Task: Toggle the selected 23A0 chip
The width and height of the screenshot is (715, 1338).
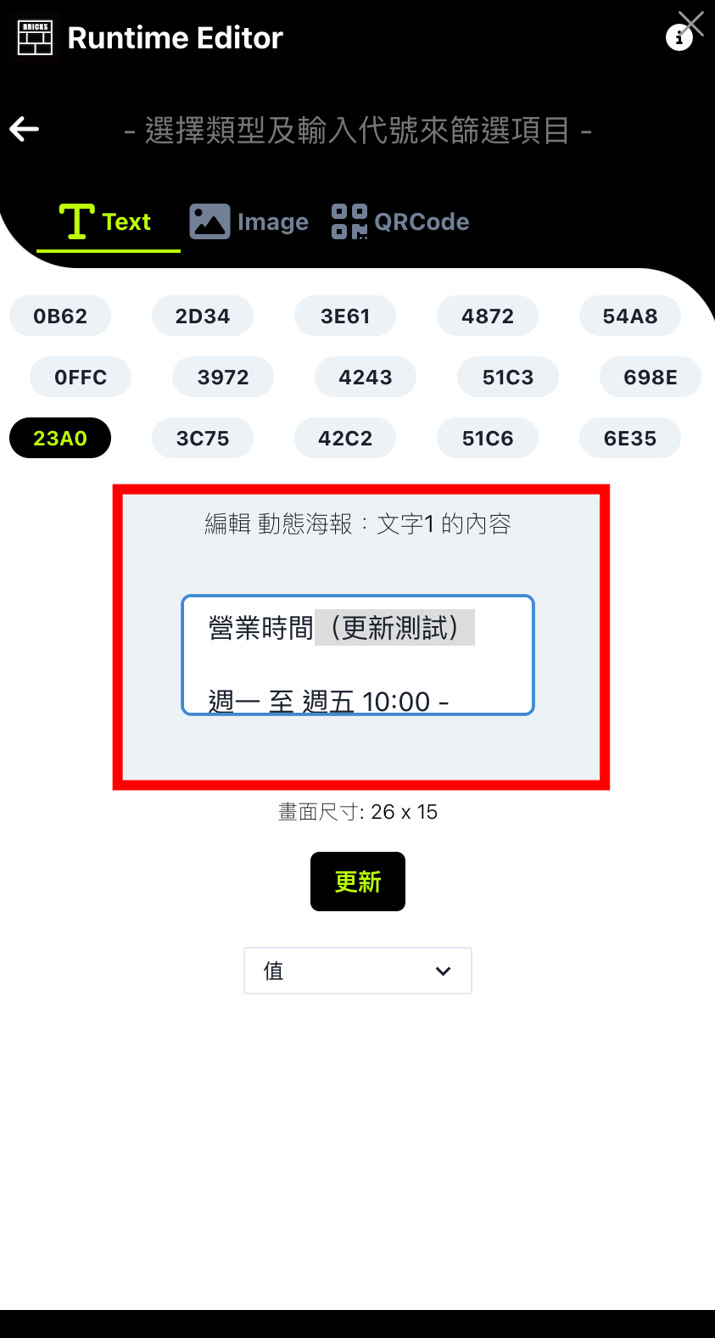Action: [x=60, y=439]
